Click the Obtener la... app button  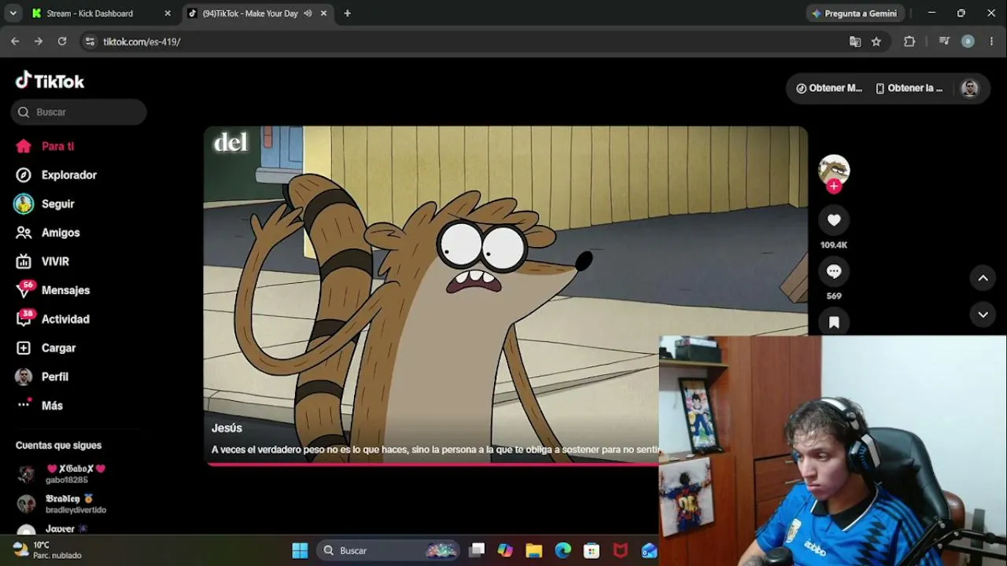909,88
